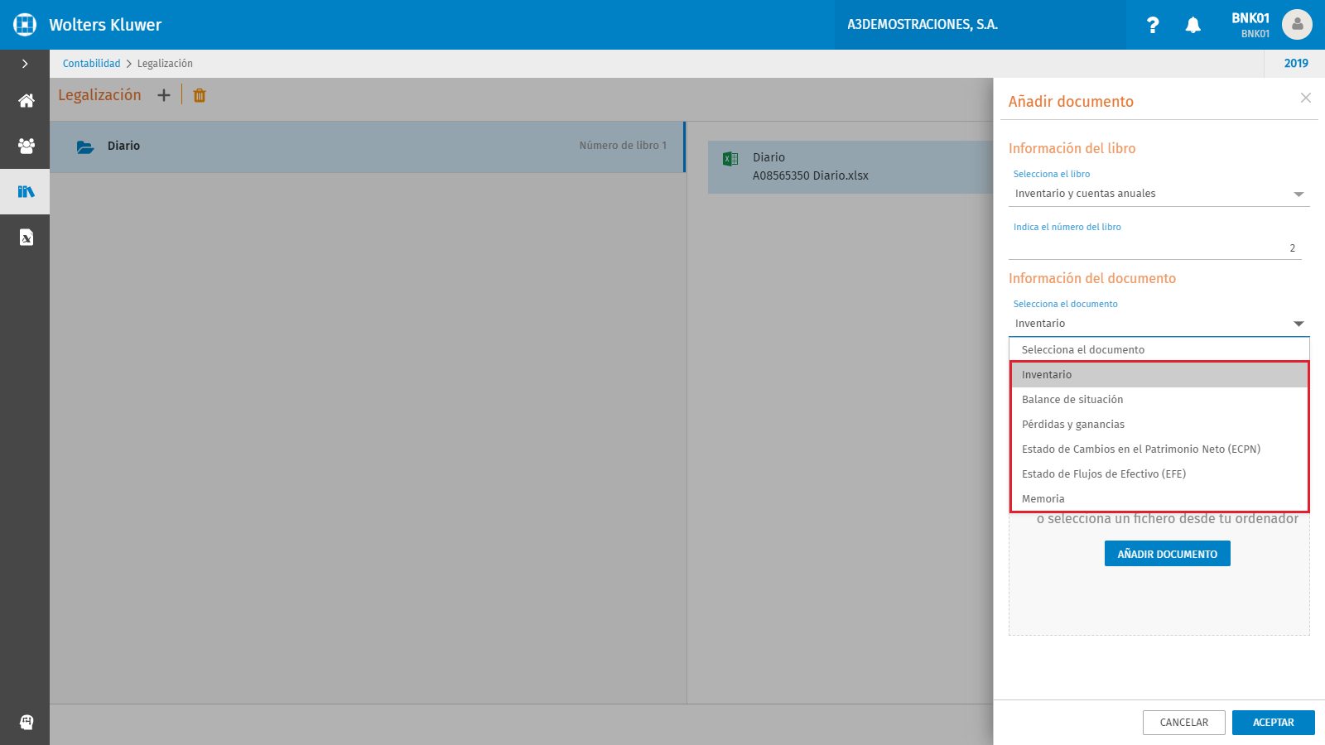The image size is (1325, 745).
Task: Open the Selecciona el libro dropdown
Action: pyautogui.click(x=1159, y=194)
